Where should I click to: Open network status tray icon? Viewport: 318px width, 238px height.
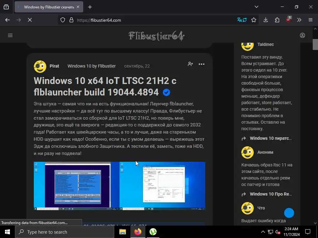(270, 232)
